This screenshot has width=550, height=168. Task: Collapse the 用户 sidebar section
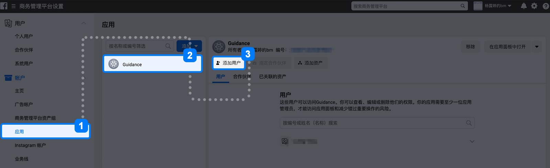pos(84,23)
